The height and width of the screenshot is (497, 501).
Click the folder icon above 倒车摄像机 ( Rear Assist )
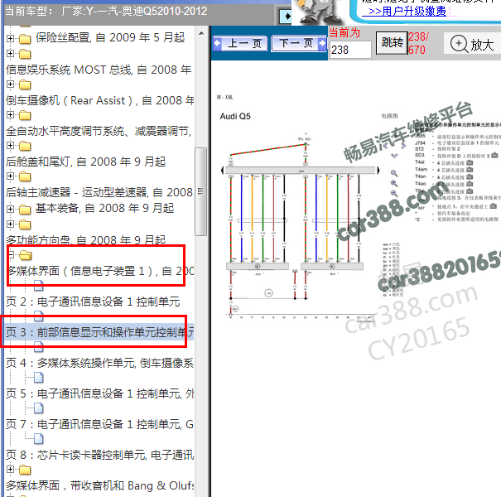pos(25,84)
